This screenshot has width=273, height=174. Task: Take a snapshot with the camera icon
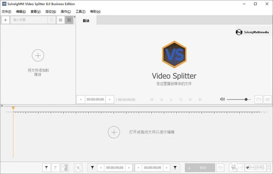pyautogui.click(x=267, y=100)
